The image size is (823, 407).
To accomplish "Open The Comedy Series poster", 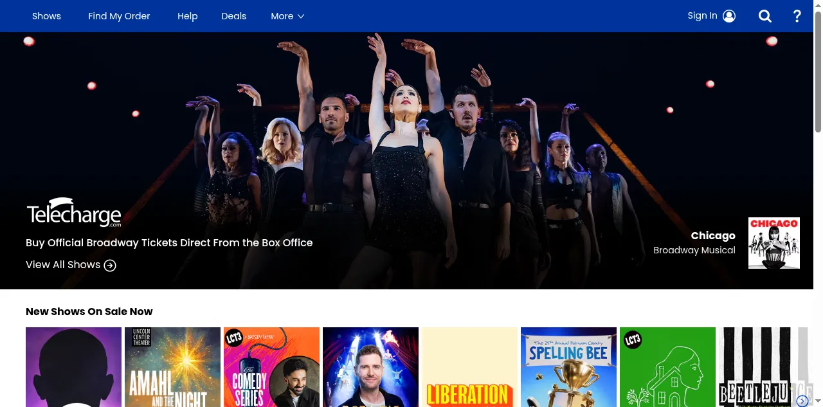I will pos(271,367).
